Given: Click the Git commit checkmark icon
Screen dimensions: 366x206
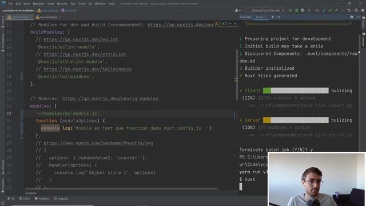Looking at the screenshot, I should 330,10.
